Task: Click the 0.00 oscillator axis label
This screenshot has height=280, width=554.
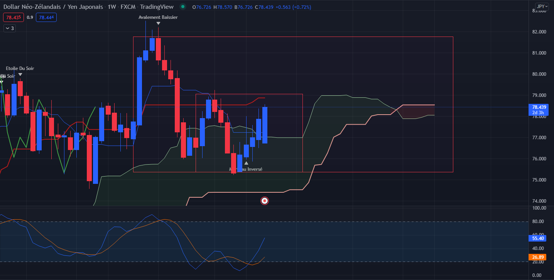Action: [x=537, y=275]
